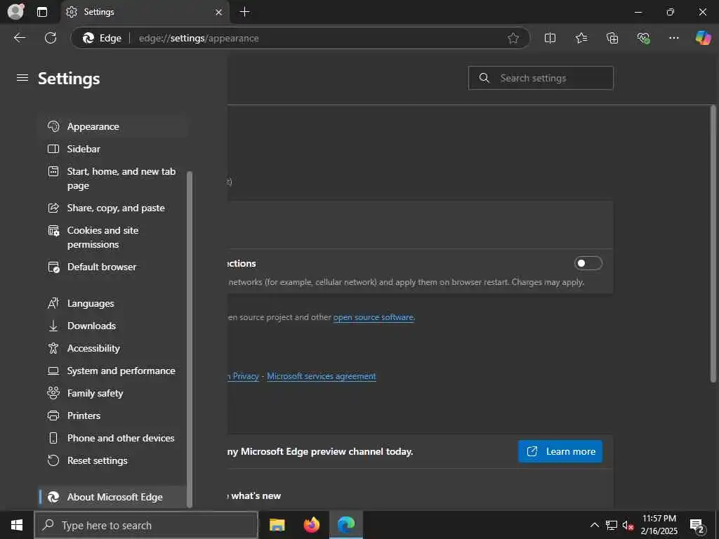Open Copilot from the toolbar
The width and height of the screenshot is (719, 539).
click(703, 38)
